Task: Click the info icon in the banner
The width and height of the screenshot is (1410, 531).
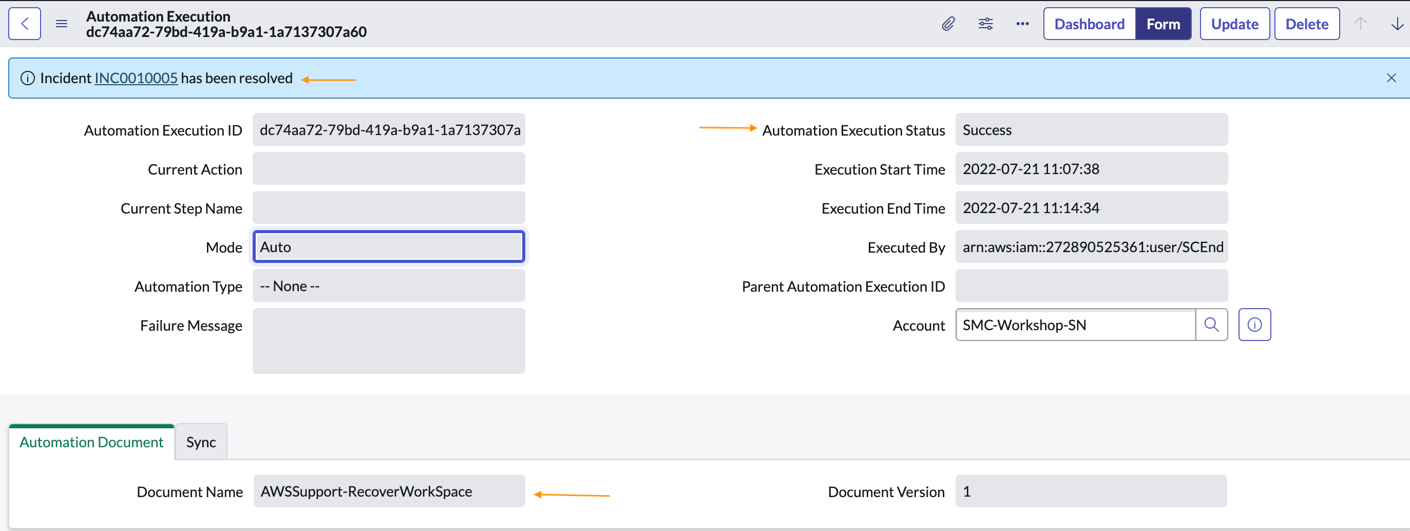Action: 27,78
